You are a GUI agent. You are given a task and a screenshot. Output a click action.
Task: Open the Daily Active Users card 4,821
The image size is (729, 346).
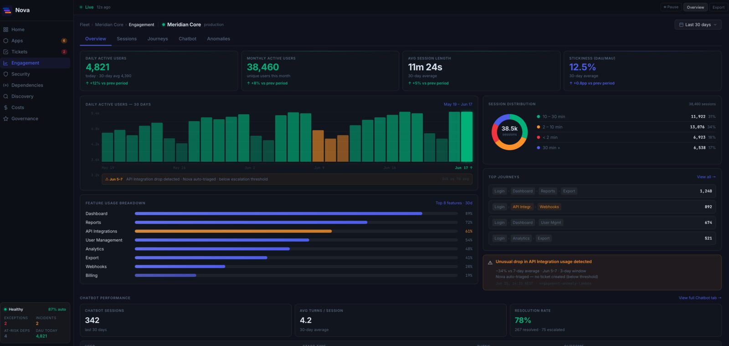pyautogui.click(x=159, y=71)
